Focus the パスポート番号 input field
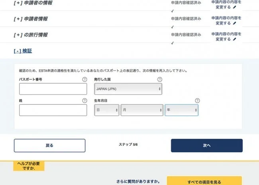Viewport: 259px width, 185px height. tap(53, 89)
